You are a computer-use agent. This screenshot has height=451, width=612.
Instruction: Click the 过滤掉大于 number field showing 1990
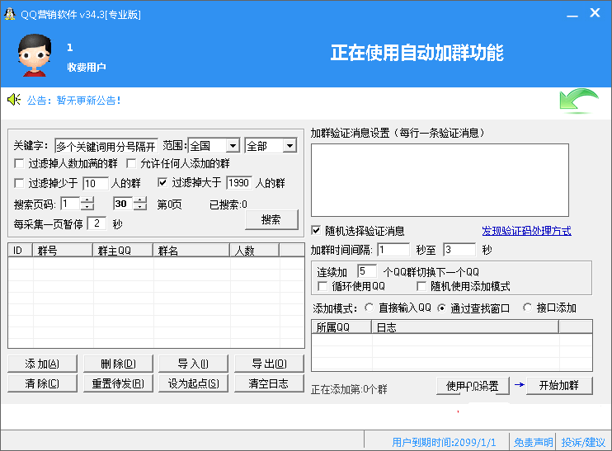(x=239, y=182)
